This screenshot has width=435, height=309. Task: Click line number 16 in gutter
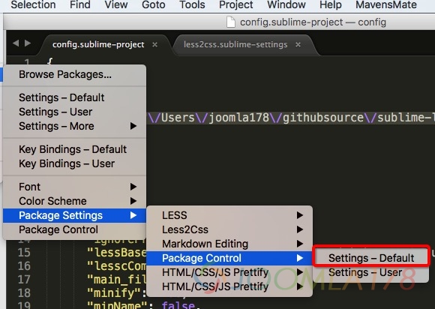[x=24, y=266]
